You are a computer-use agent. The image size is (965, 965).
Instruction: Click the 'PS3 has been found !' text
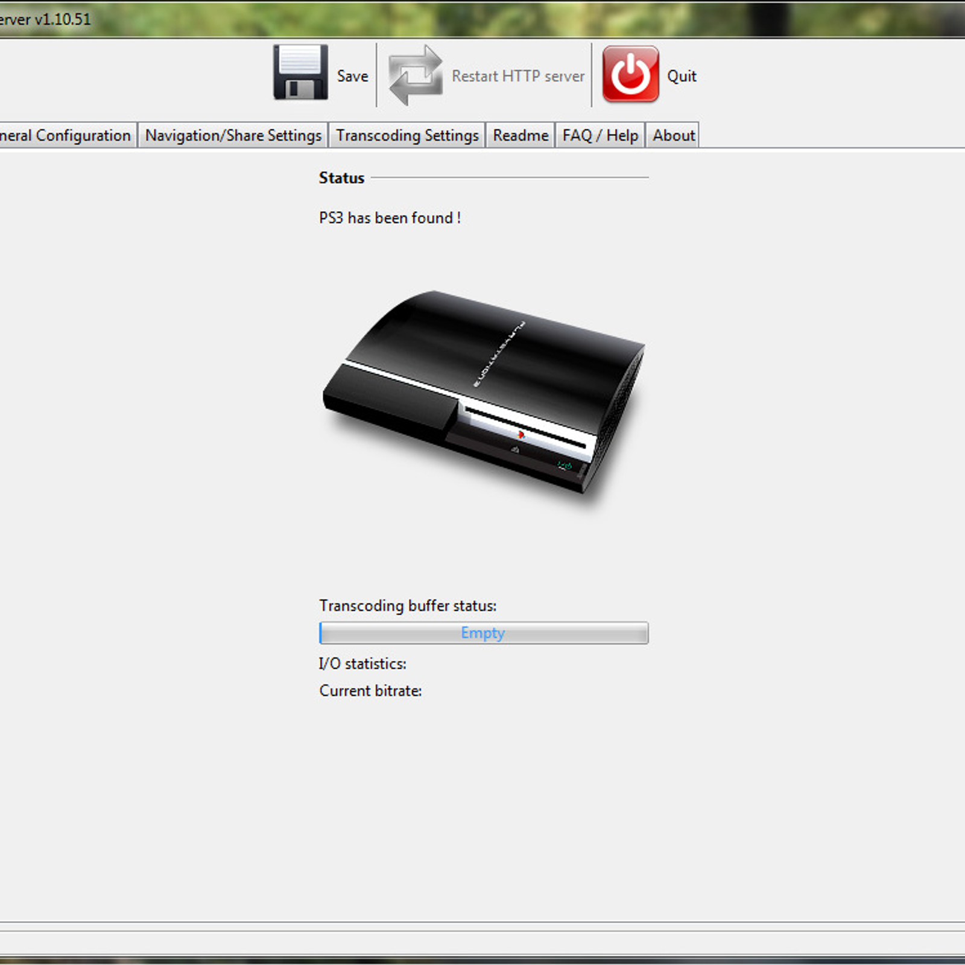point(390,218)
